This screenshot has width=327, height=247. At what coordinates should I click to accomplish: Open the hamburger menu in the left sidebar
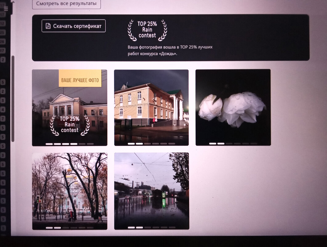[6, 8]
